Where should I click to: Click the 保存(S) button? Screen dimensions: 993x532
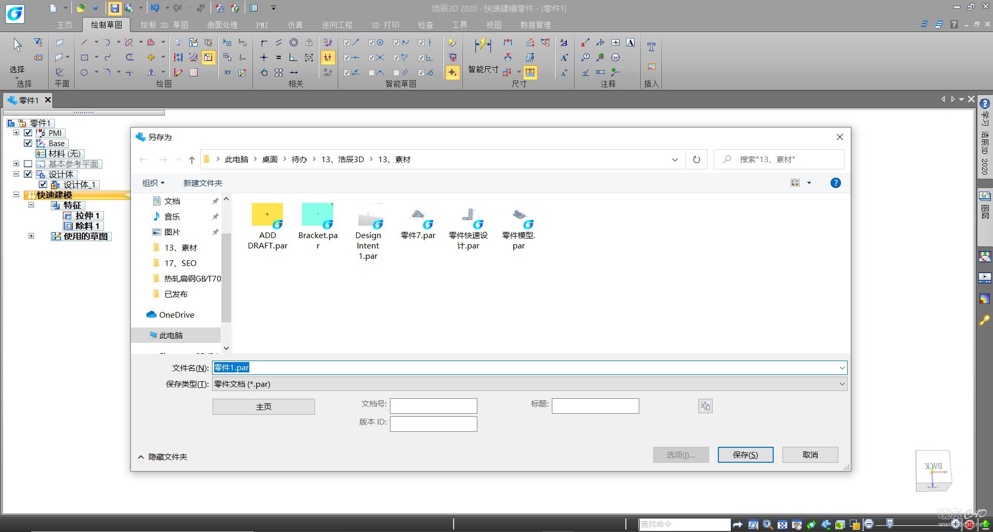pos(745,455)
